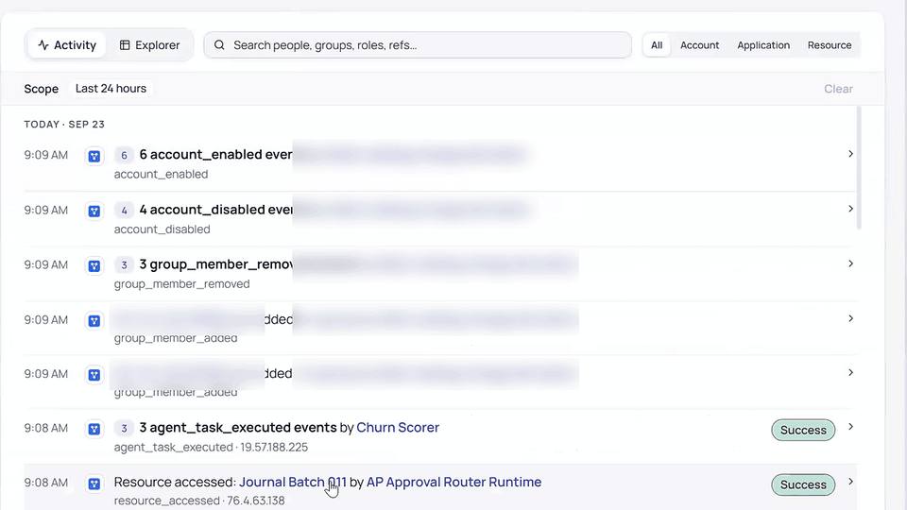Expand the account_enabled events row chevron

850,154
